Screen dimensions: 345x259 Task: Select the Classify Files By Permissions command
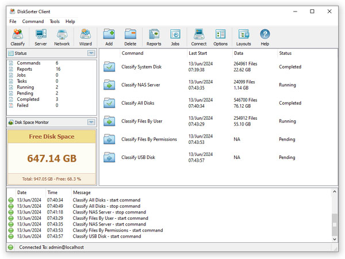click(x=149, y=139)
